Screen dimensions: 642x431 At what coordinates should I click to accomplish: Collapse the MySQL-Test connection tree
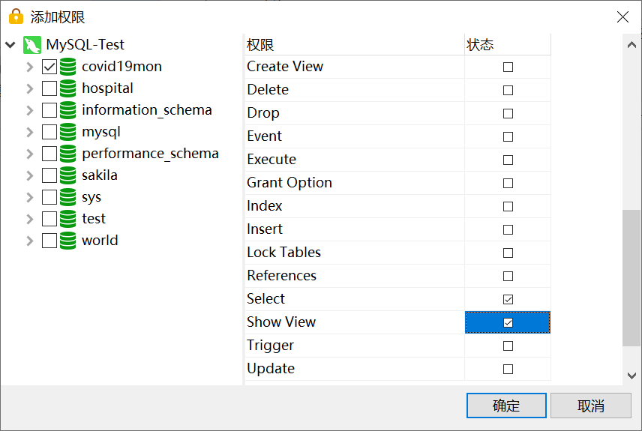(x=10, y=45)
